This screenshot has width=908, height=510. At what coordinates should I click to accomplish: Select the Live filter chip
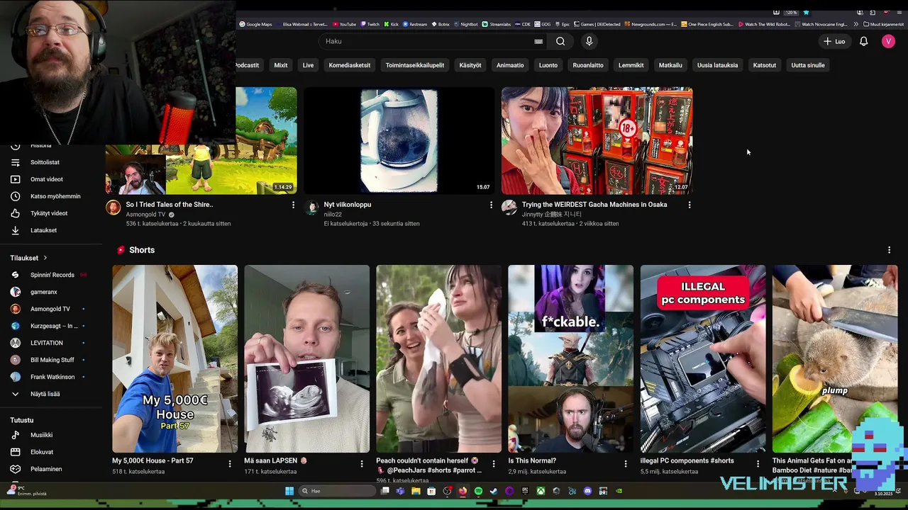pos(308,65)
